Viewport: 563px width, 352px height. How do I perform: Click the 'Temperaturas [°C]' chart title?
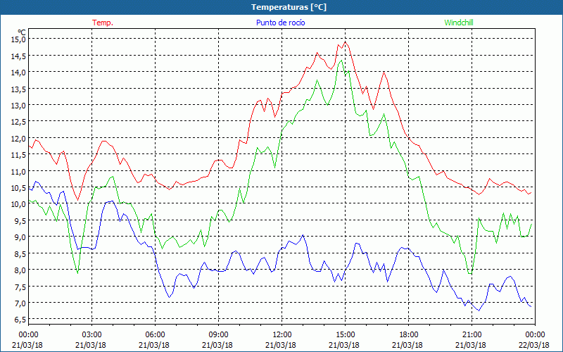coord(289,7)
